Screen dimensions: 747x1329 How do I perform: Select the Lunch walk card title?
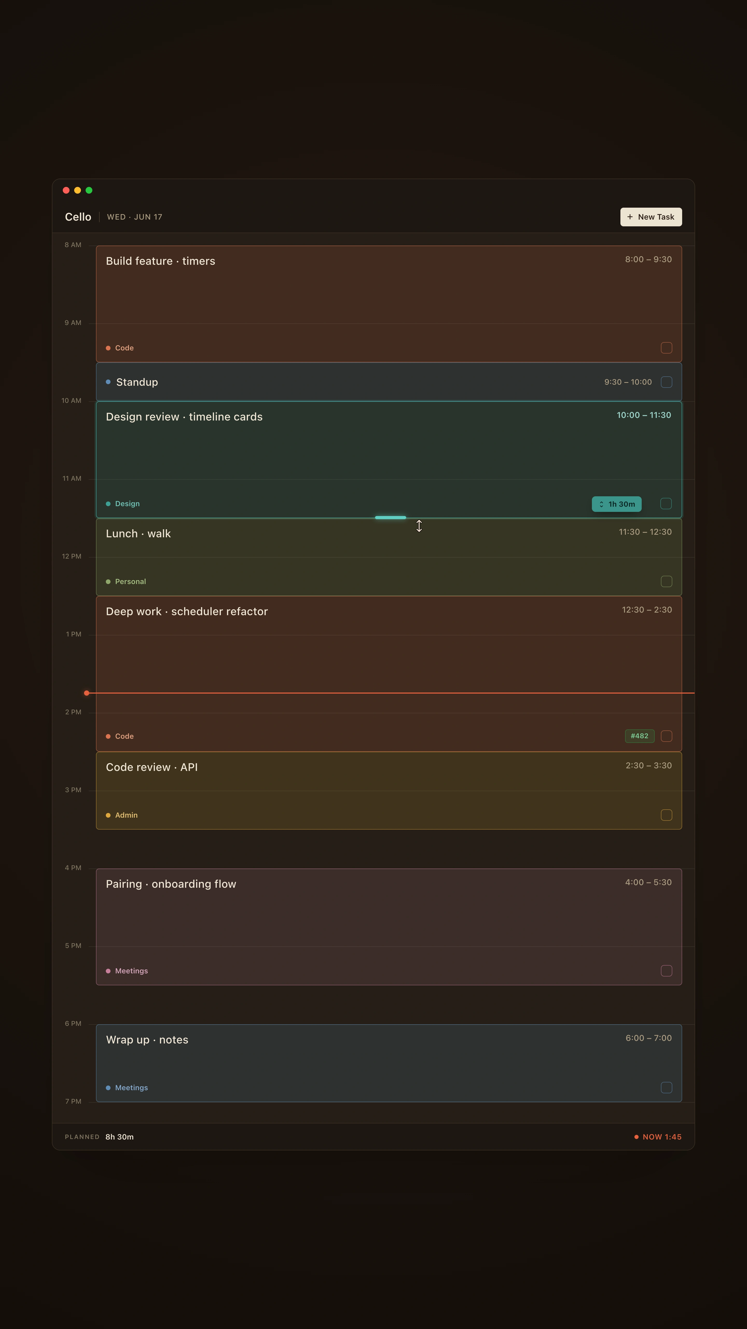coord(138,533)
